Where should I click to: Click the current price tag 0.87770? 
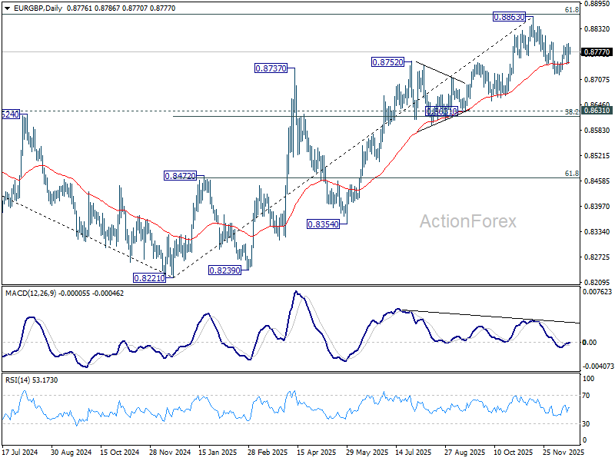tap(597, 52)
